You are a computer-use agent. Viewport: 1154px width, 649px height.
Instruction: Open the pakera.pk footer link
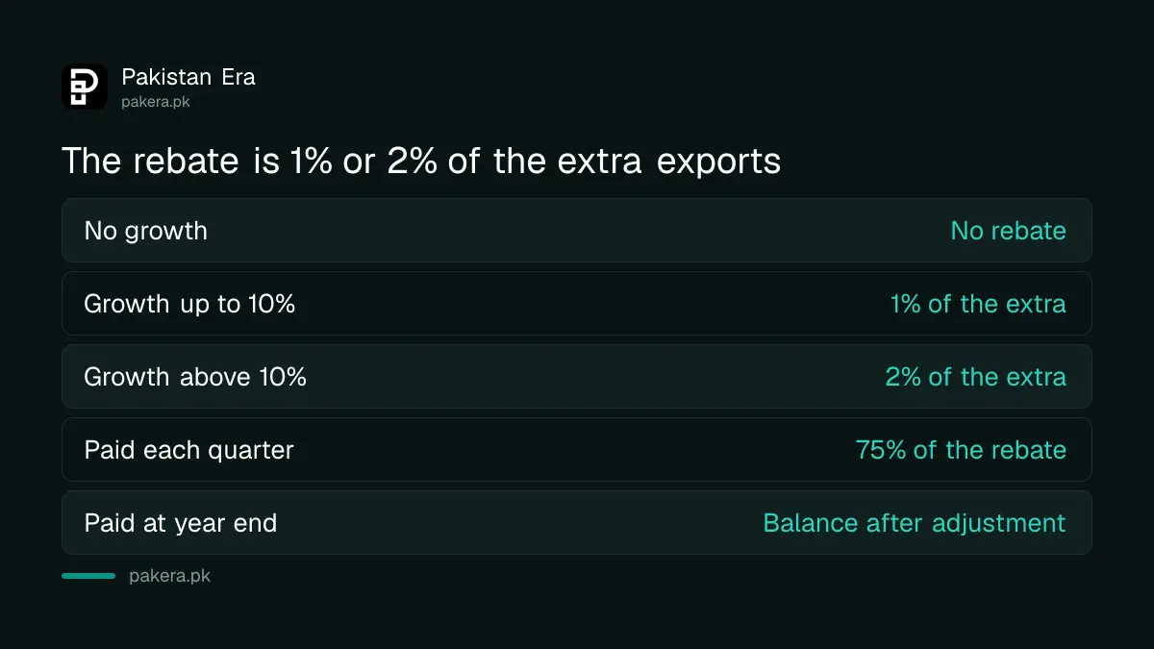point(169,576)
